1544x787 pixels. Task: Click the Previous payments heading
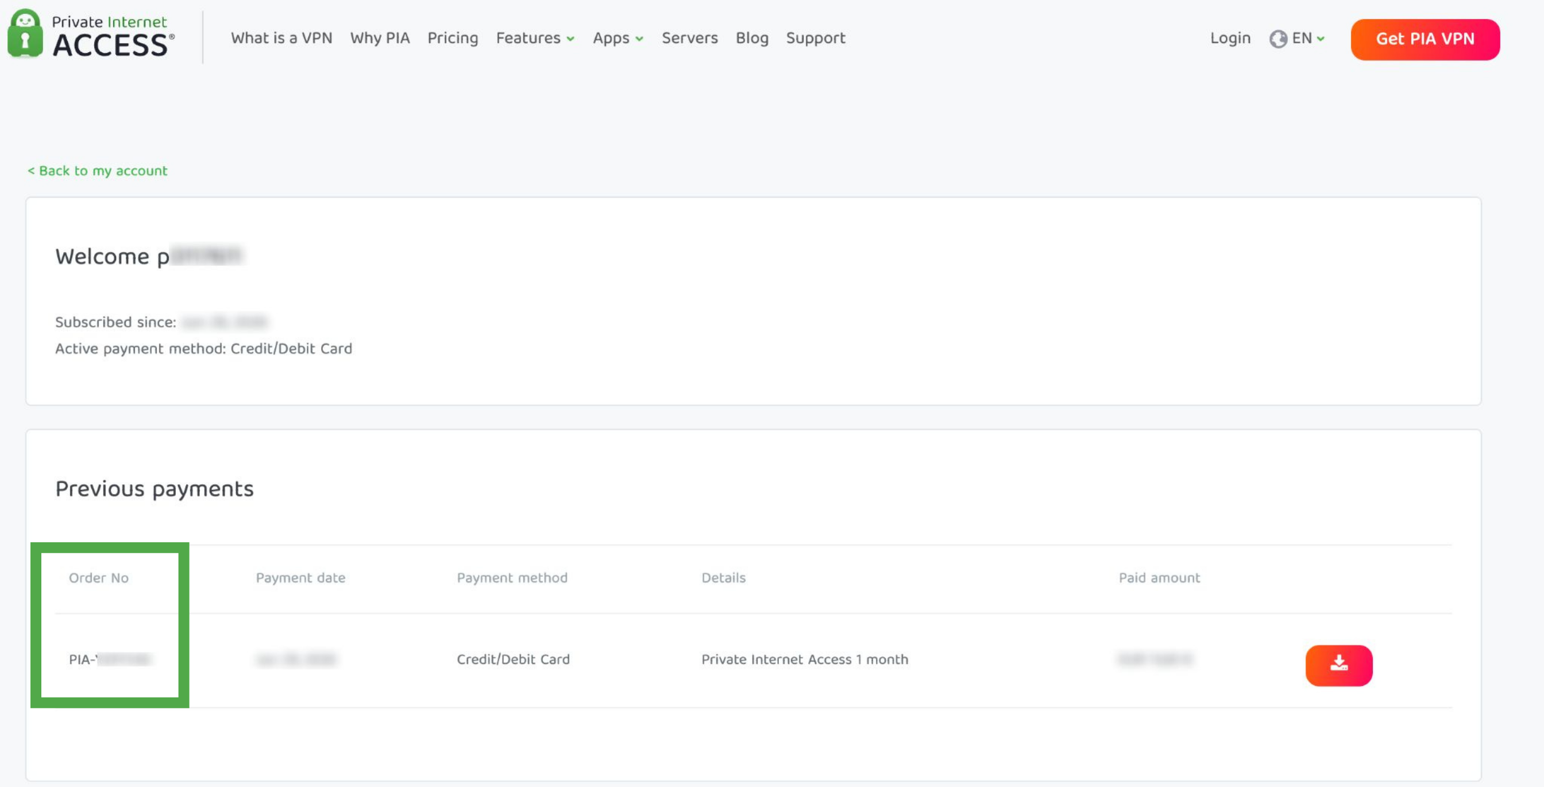pos(154,488)
